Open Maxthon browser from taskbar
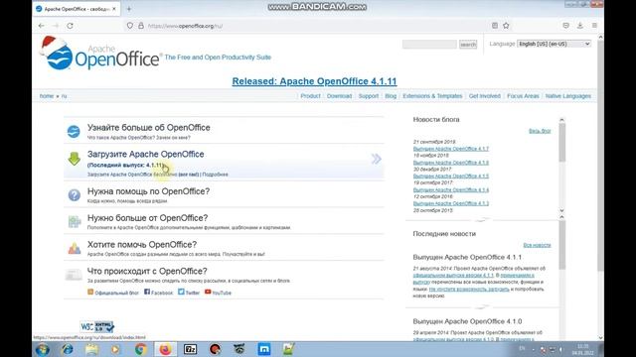Image resolution: width=636 pixels, height=357 pixels. click(x=264, y=349)
